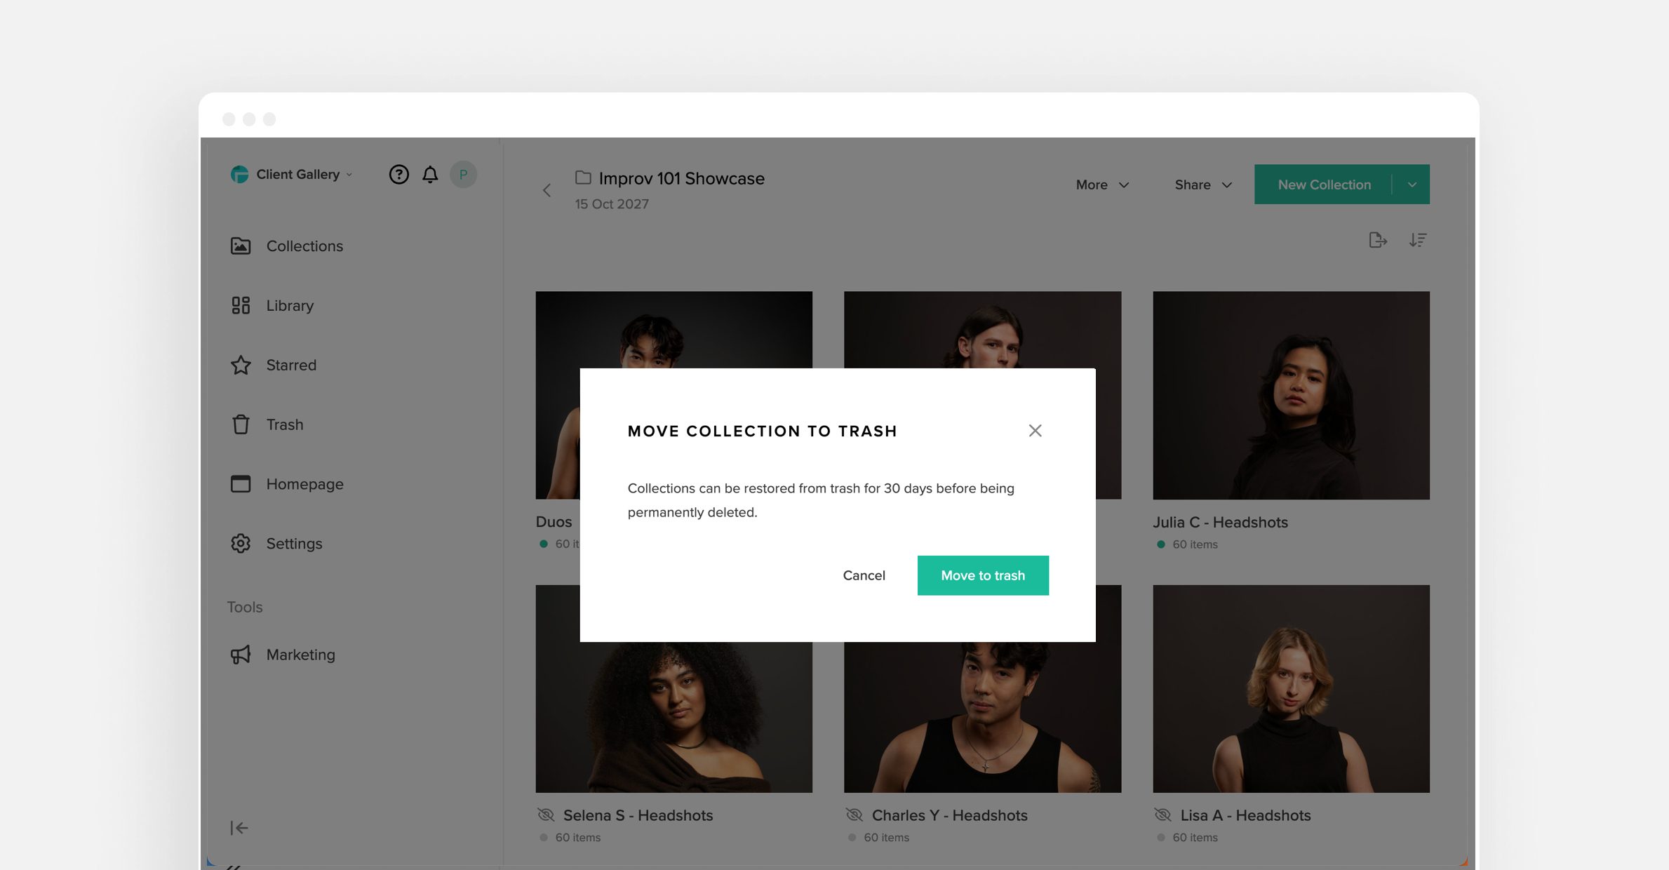This screenshot has width=1669, height=870.
Task: Click the New Collection button
Action: (x=1324, y=185)
